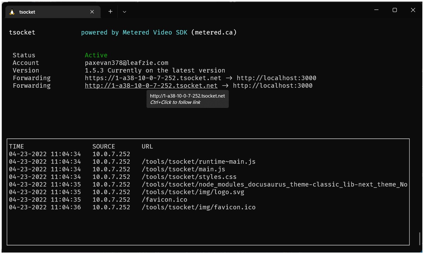The height and width of the screenshot is (254, 424).
Task: Click the /tools/tsocket/img/logo.svg request URL
Action: click(x=193, y=192)
